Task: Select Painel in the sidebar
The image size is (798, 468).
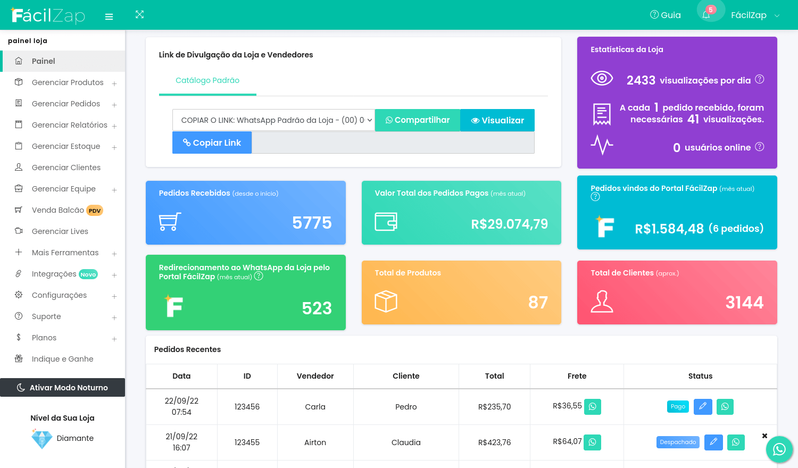Action: pyautogui.click(x=63, y=61)
